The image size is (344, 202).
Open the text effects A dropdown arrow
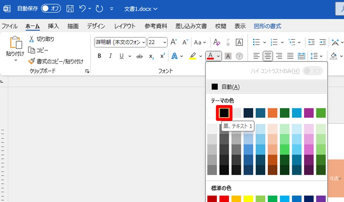[182, 56]
